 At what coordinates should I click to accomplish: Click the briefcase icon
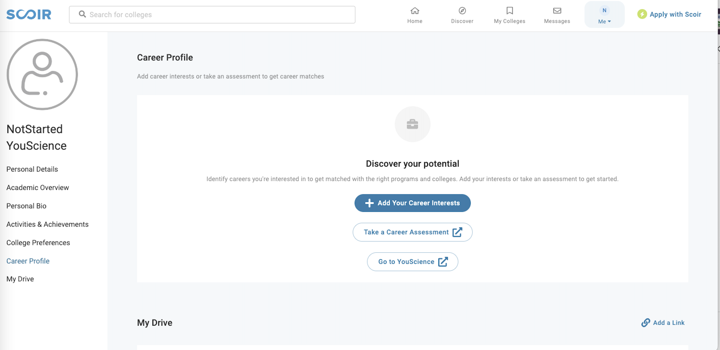pyautogui.click(x=412, y=124)
